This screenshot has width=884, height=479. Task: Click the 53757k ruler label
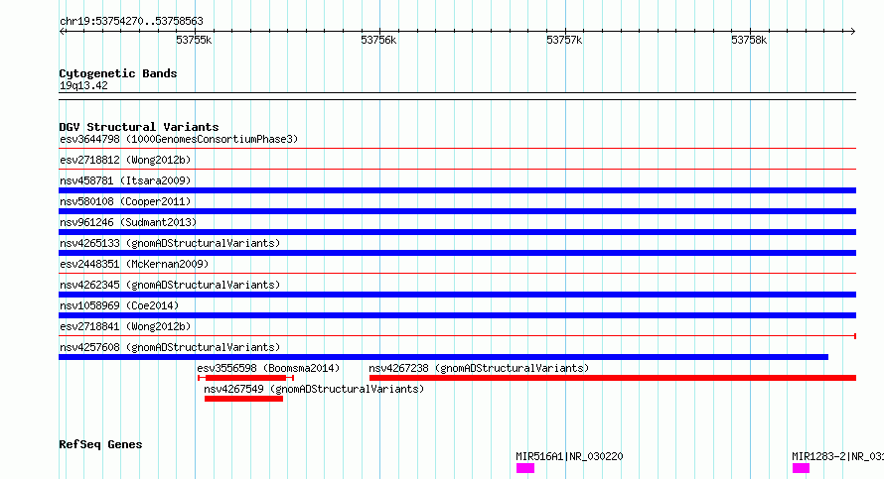pyautogui.click(x=564, y=40)
